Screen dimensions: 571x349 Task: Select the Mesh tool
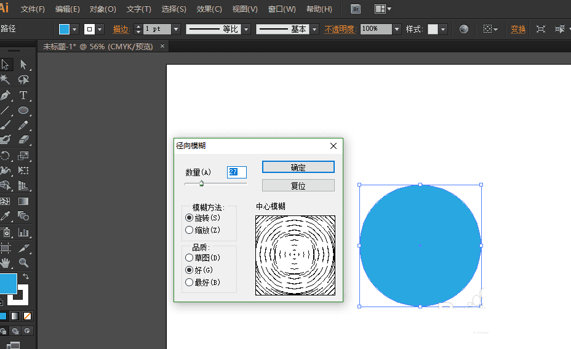pyautogui.click(x=5, y=201)
